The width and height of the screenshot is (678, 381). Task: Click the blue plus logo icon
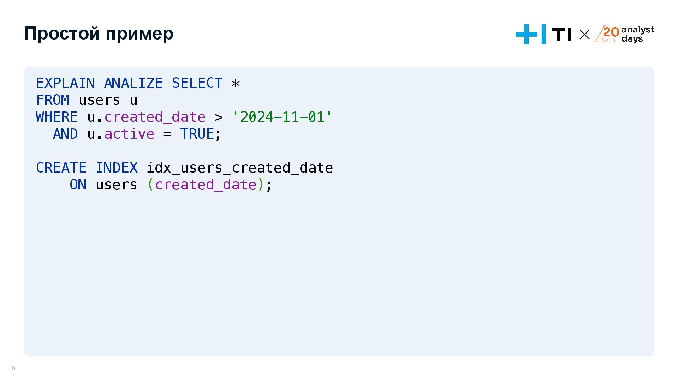click(526, 34)
